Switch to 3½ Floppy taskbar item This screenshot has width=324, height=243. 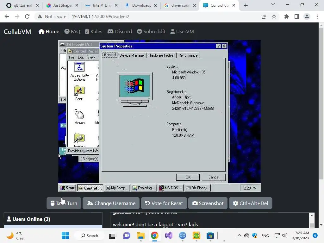tap(197, 188)
